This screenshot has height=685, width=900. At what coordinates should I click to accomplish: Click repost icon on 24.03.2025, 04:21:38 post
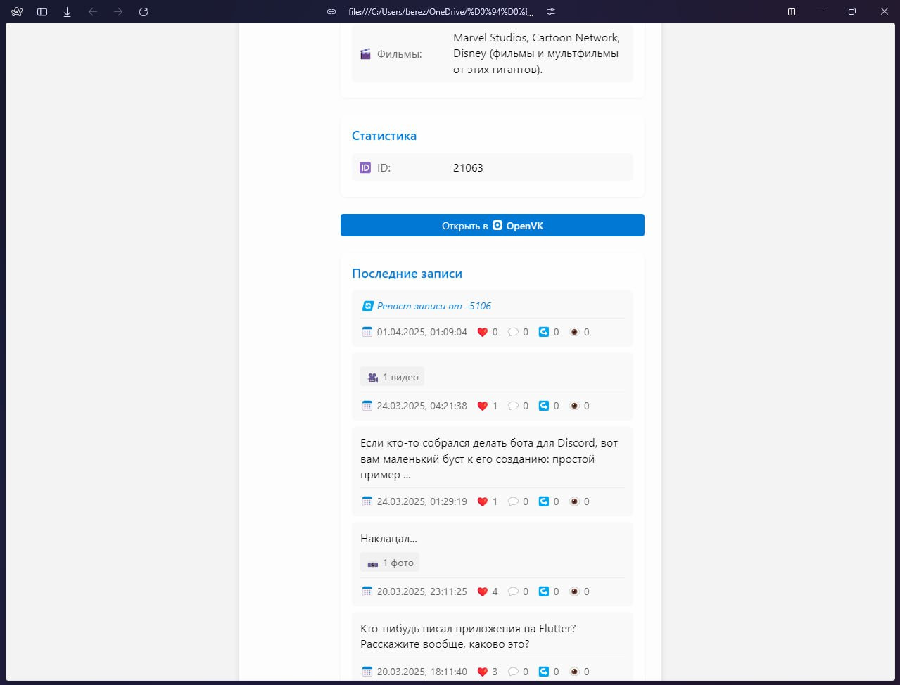pos(543,406)
